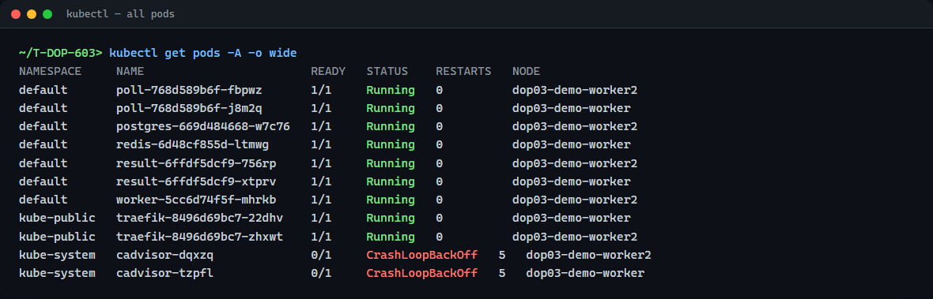This screenshot has height=299, width=933.
Task: Click restart count 5 for cadvisor-tzpfl
Action: point(502,274)
